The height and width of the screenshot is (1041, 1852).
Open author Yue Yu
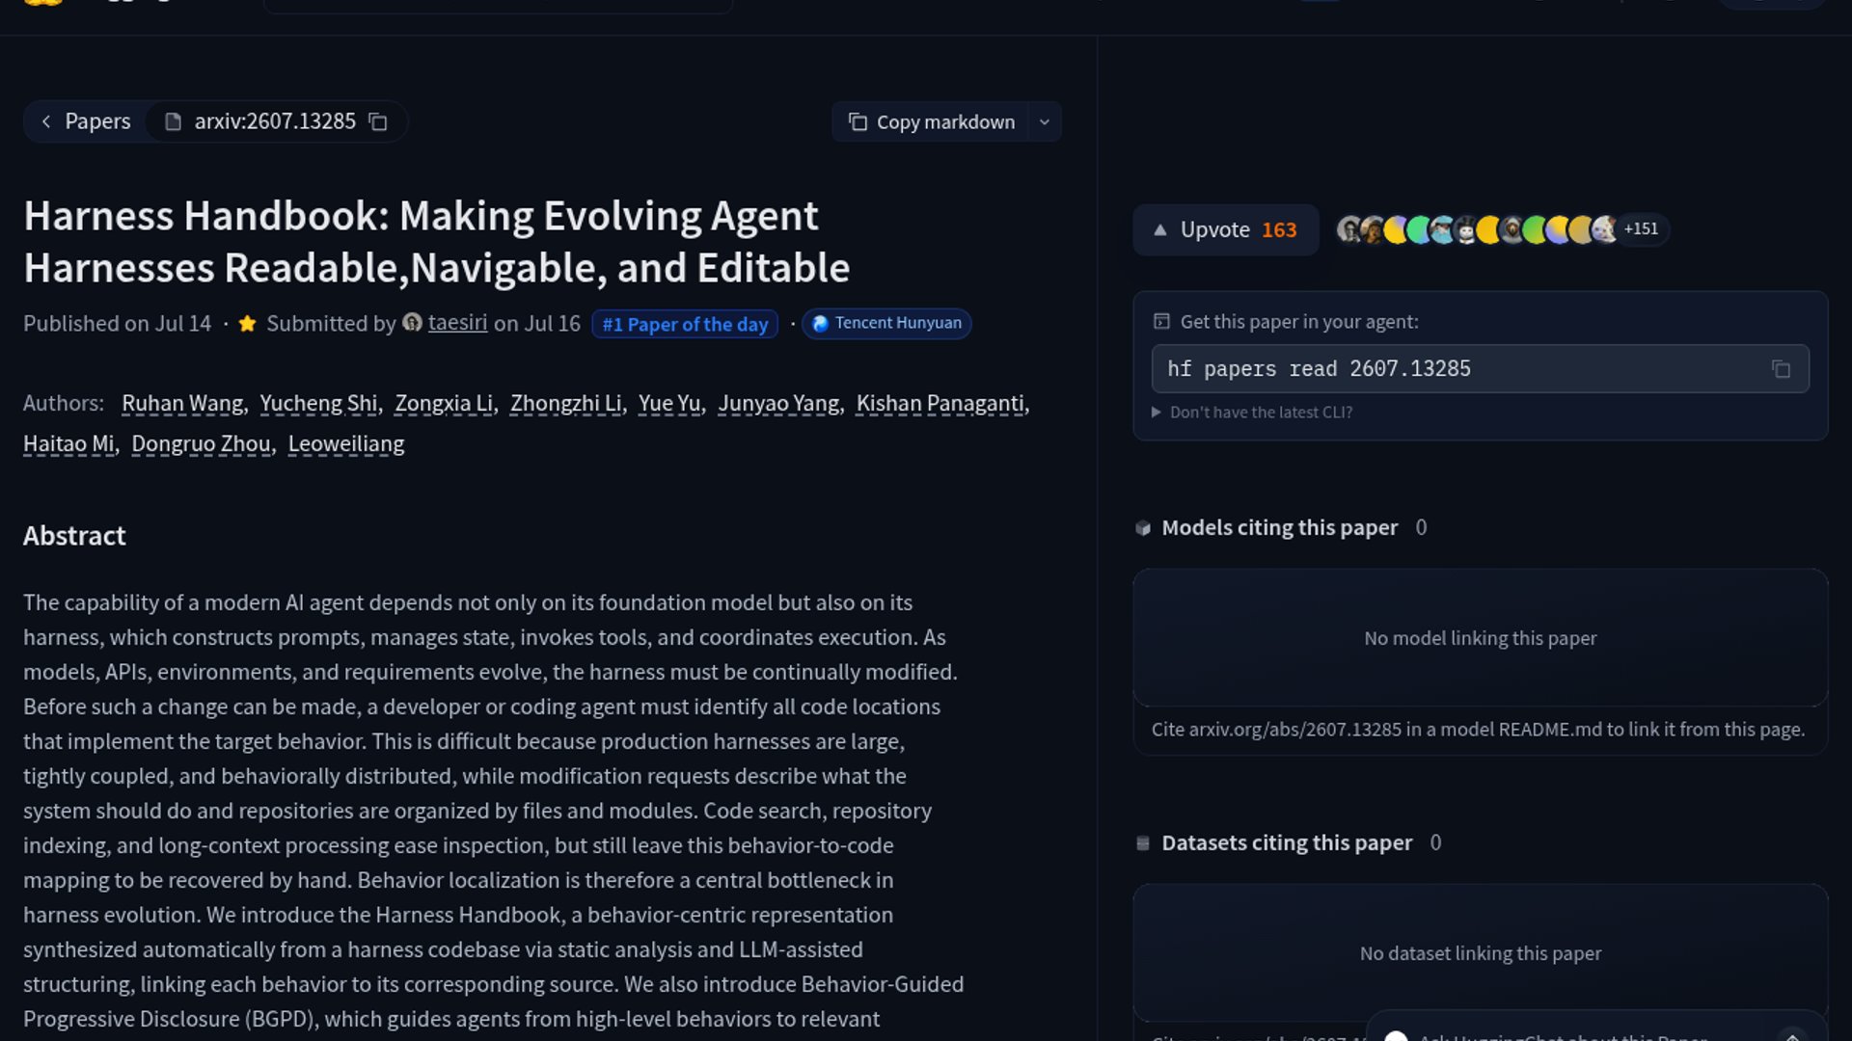tap(669, 403)
